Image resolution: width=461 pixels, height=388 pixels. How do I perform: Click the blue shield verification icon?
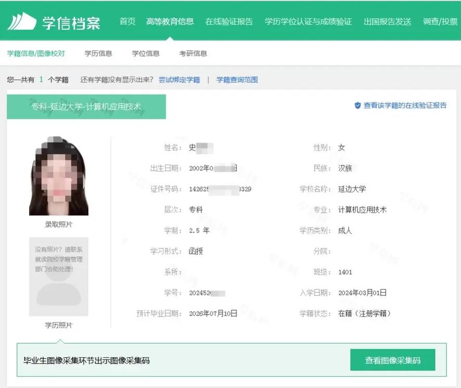tap(356, 105)
